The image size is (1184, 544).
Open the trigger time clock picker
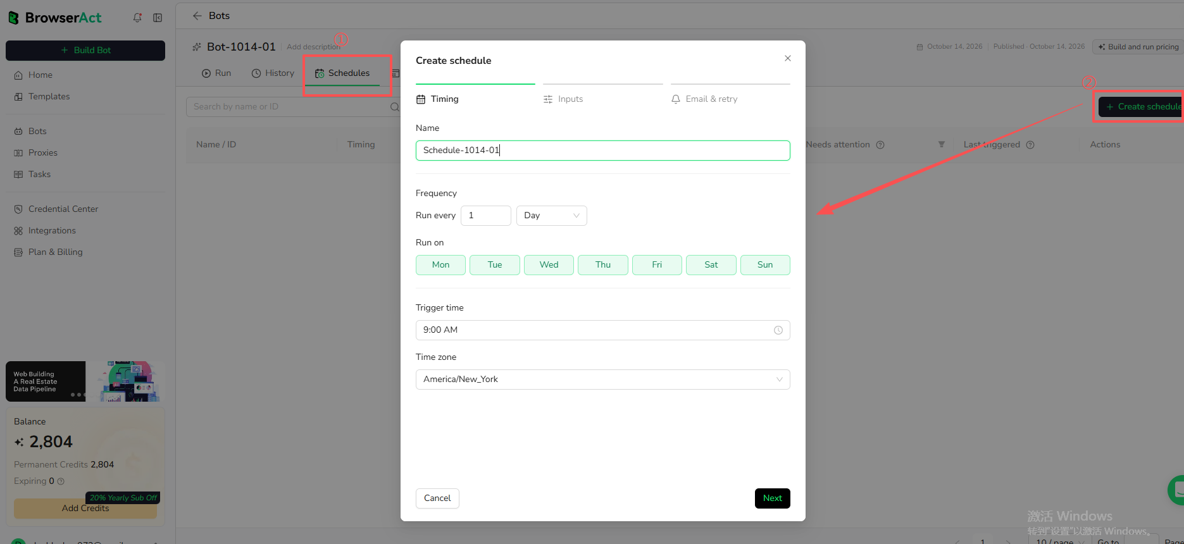(778, 330)
